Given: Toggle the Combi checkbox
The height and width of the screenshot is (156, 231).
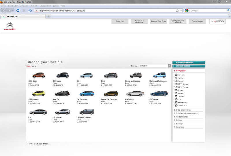Looking at the screenshot, I should 176,90.
